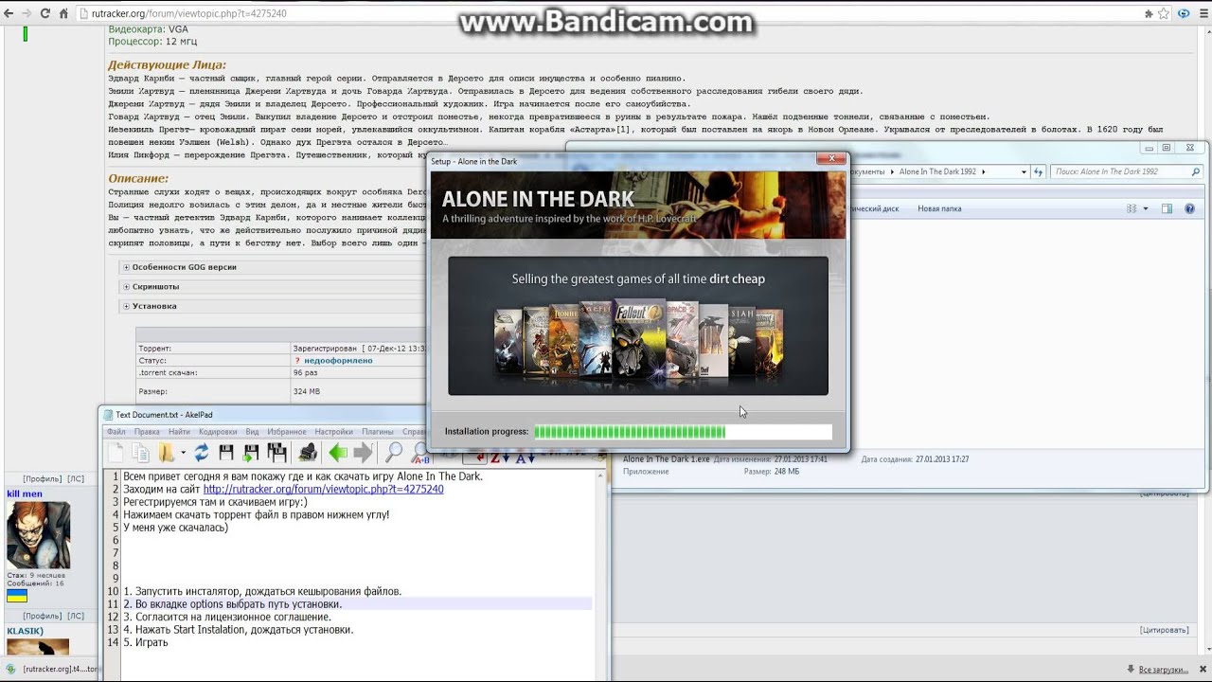Click the KLASIK) username link
The width and height of the screenshot is (1212, 682).
coord(25,631)
